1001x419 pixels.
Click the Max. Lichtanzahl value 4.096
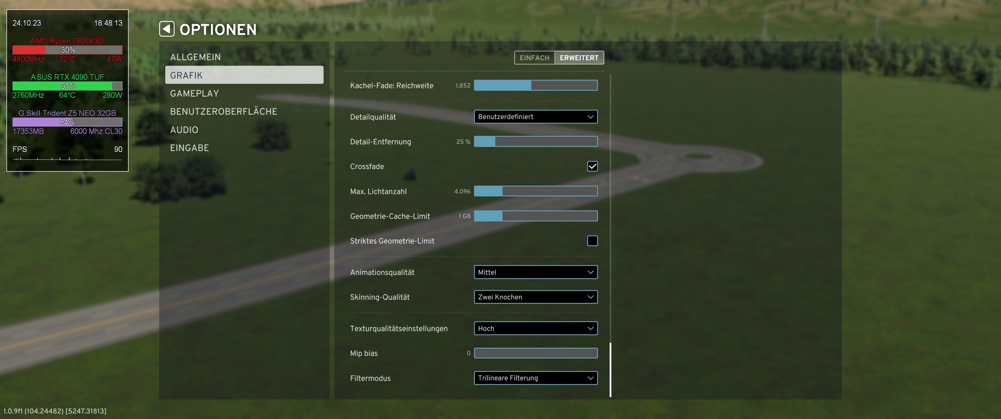click(462, 191)
